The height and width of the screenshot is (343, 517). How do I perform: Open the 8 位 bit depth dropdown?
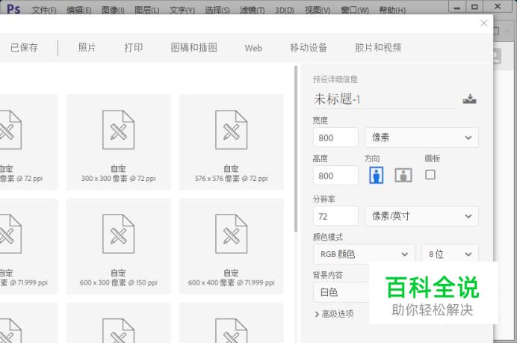pyautogui.click(x=450, y=254)
